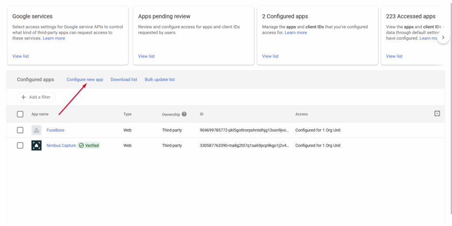Viewport: 452px width, 226px height.
Task: Toggle the select-all apps checkbox
Action: pyautogui.click(x=20, y=114)
